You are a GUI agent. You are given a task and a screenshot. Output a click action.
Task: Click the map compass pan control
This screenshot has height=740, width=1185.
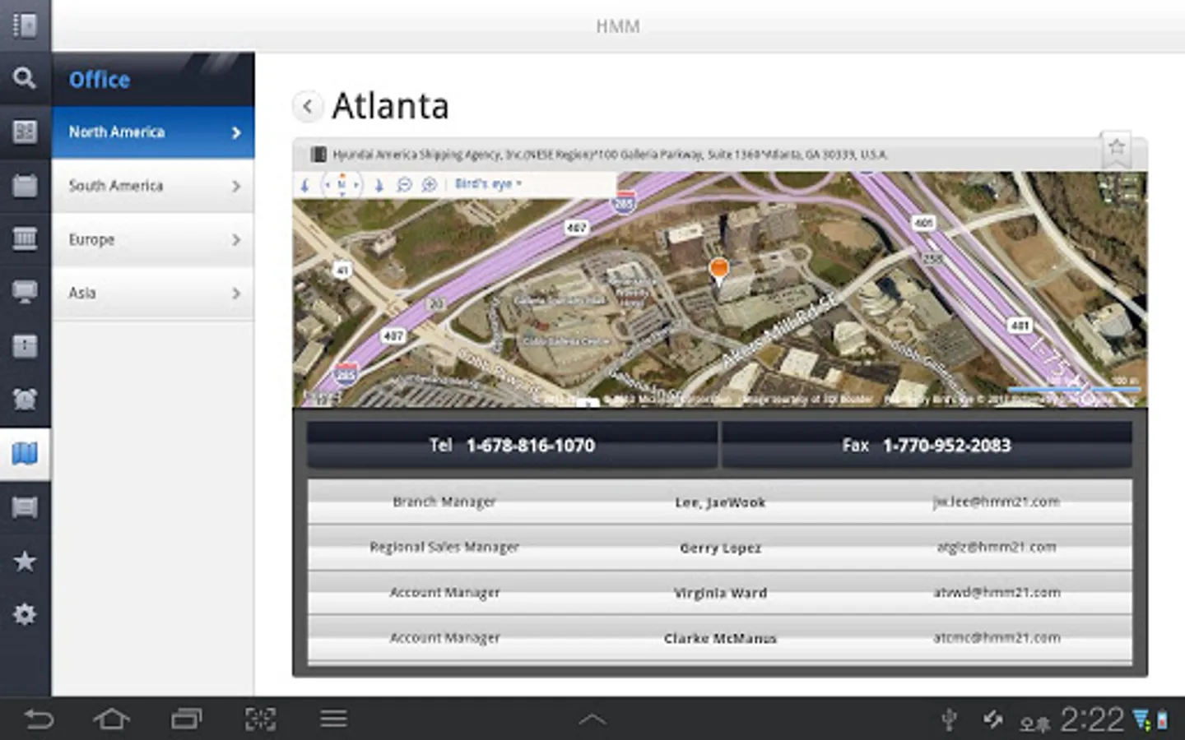point(342,185)
